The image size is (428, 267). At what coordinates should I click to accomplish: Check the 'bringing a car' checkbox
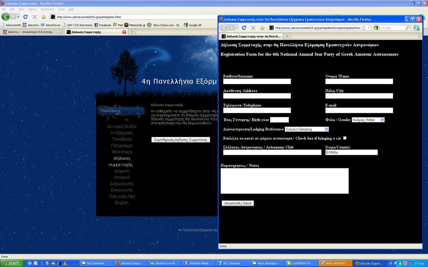click(345, 138)
